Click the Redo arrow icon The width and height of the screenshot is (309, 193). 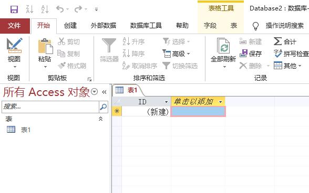click(78, 9)
